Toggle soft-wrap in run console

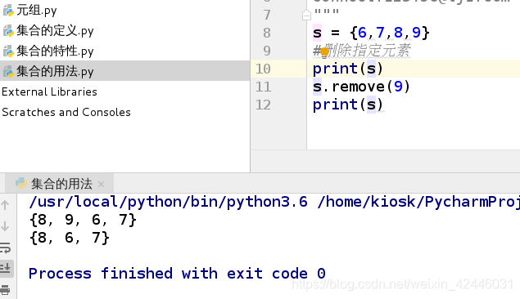pos(6,248)
